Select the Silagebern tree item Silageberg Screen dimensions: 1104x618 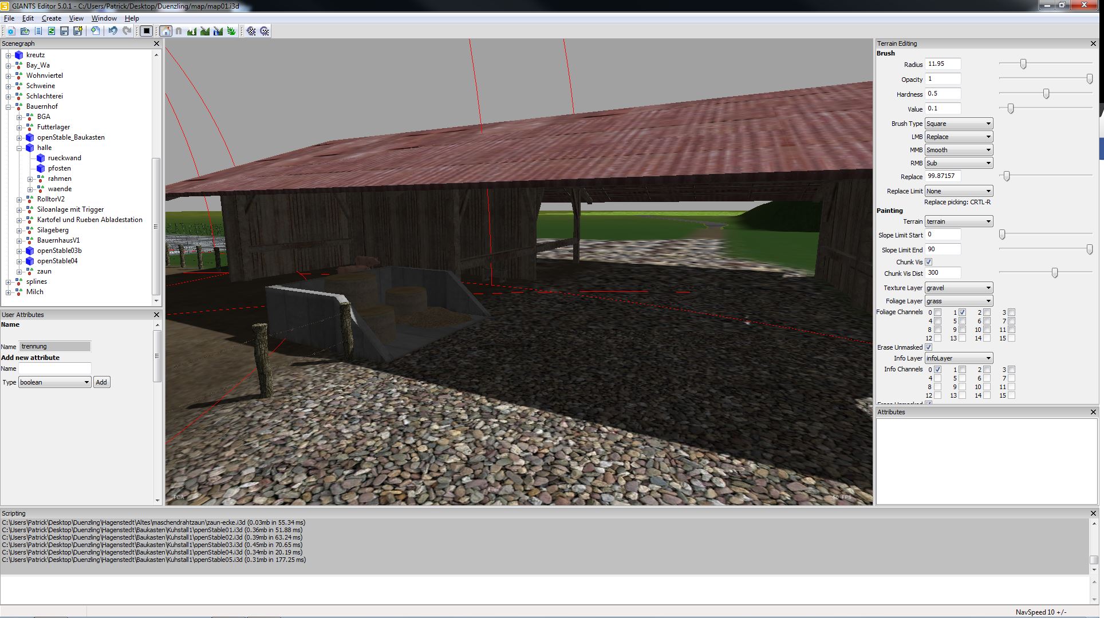[53, 230]
